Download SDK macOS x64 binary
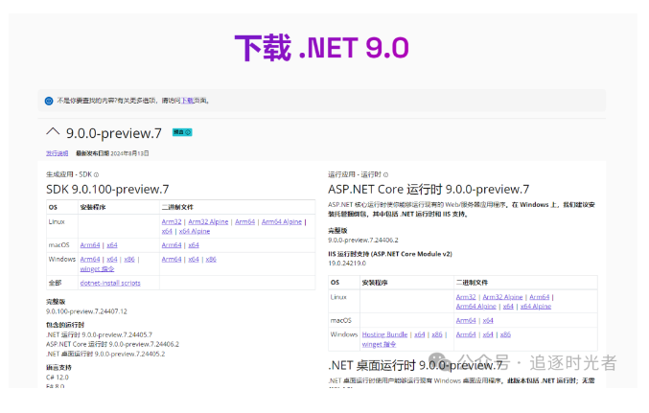This screenshot has width=649, height=413. (194, 245)
